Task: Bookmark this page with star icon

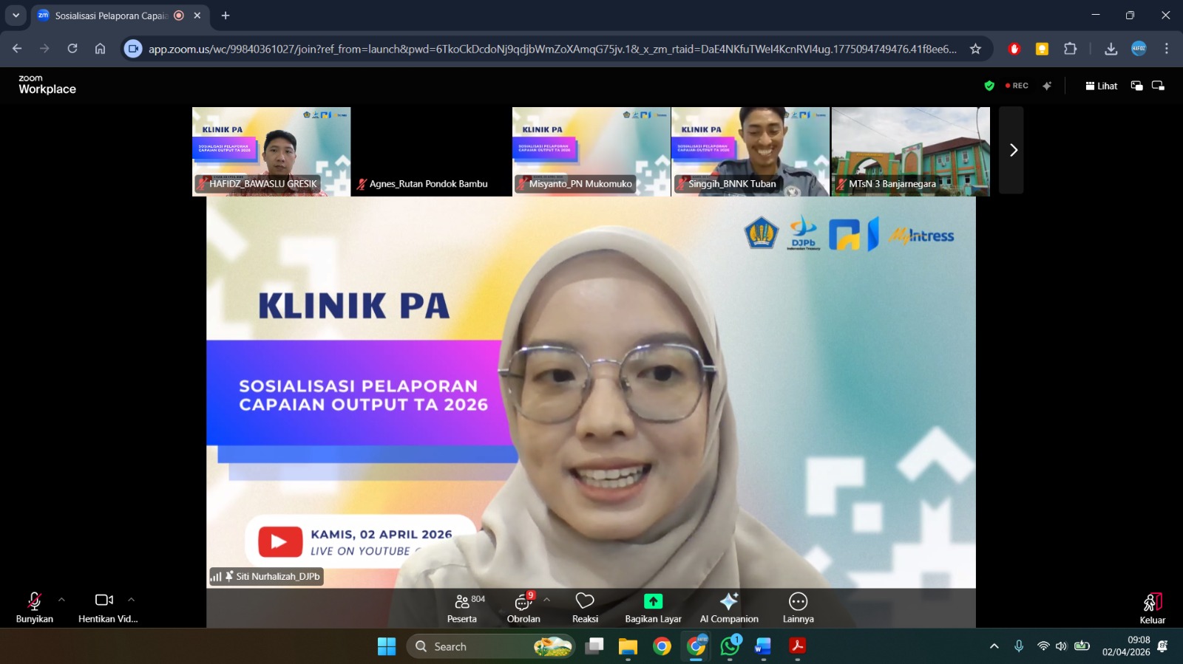Action: click(x=975, y=49)
